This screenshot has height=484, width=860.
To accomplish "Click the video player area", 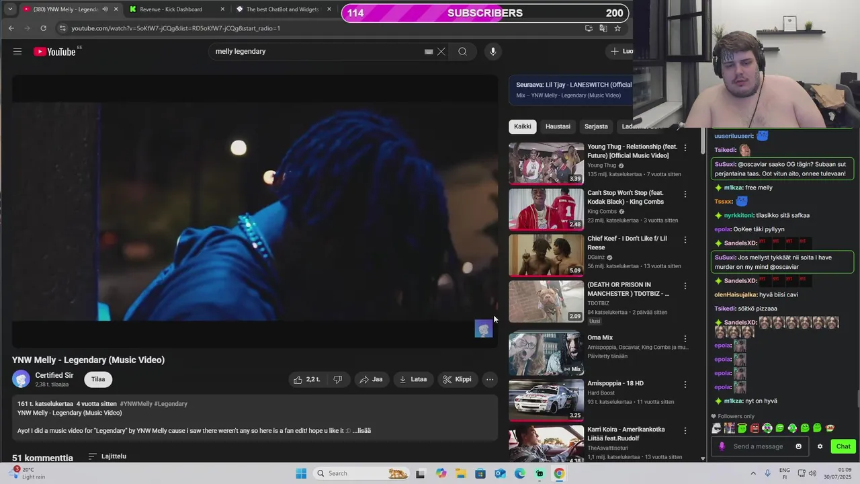I will 255,211.
